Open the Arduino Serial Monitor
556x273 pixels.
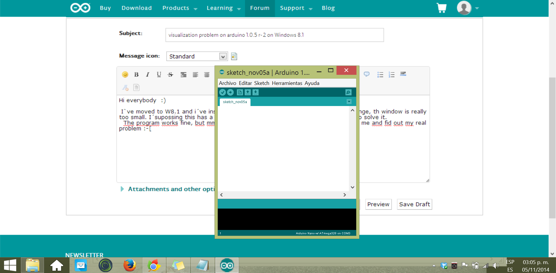pos(348,92)
